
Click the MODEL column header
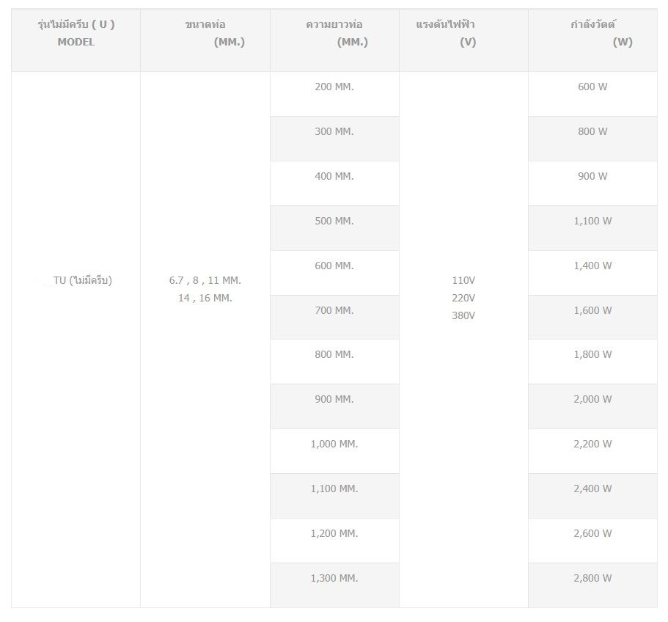click(x=76, y=40)
